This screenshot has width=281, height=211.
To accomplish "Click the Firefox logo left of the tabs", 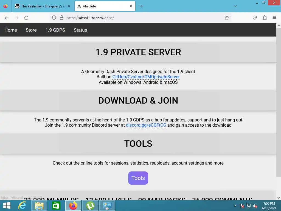I will 5,6.
